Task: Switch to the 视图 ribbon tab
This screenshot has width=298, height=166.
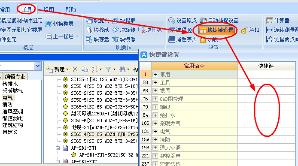Action: (49, 9)
